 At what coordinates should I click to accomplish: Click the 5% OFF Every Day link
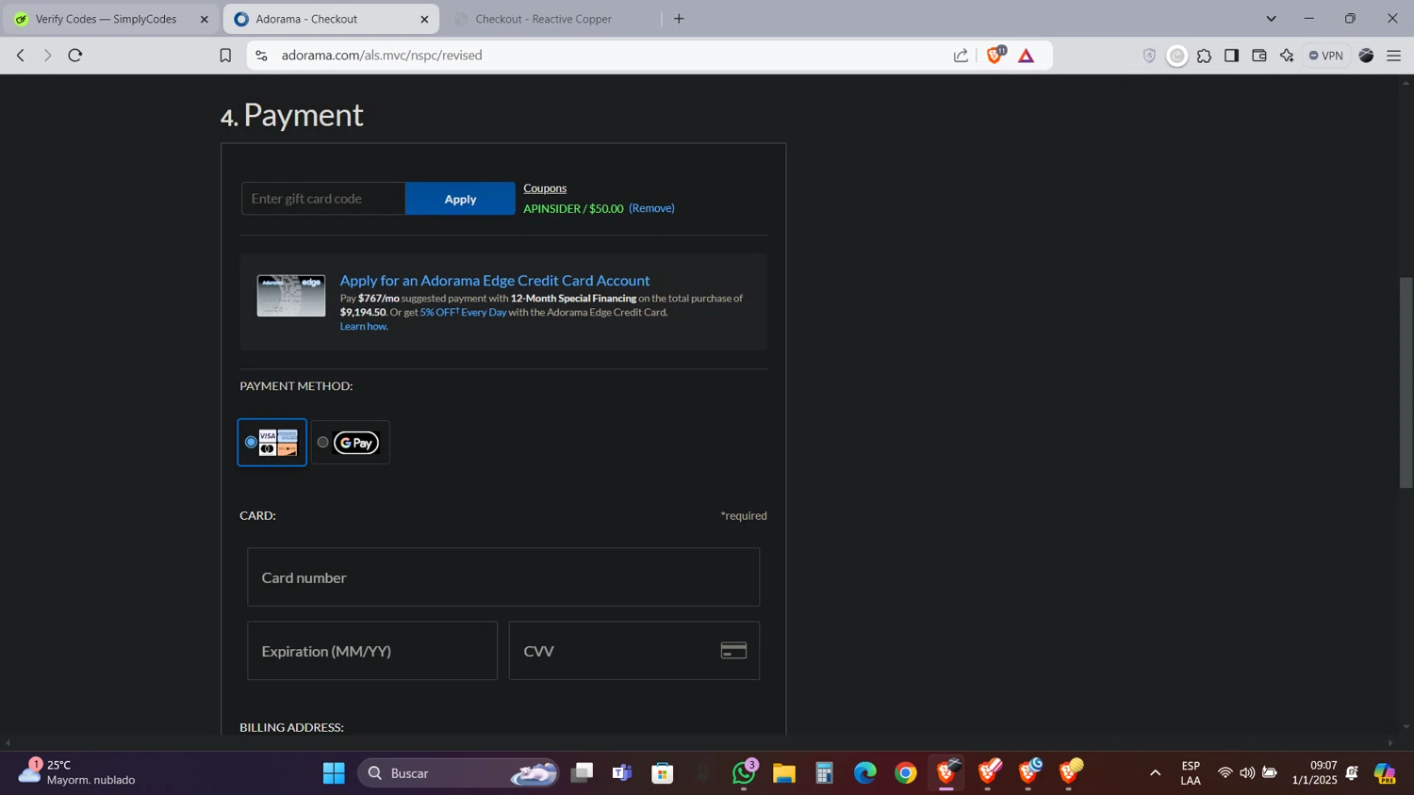pos(463,312)
